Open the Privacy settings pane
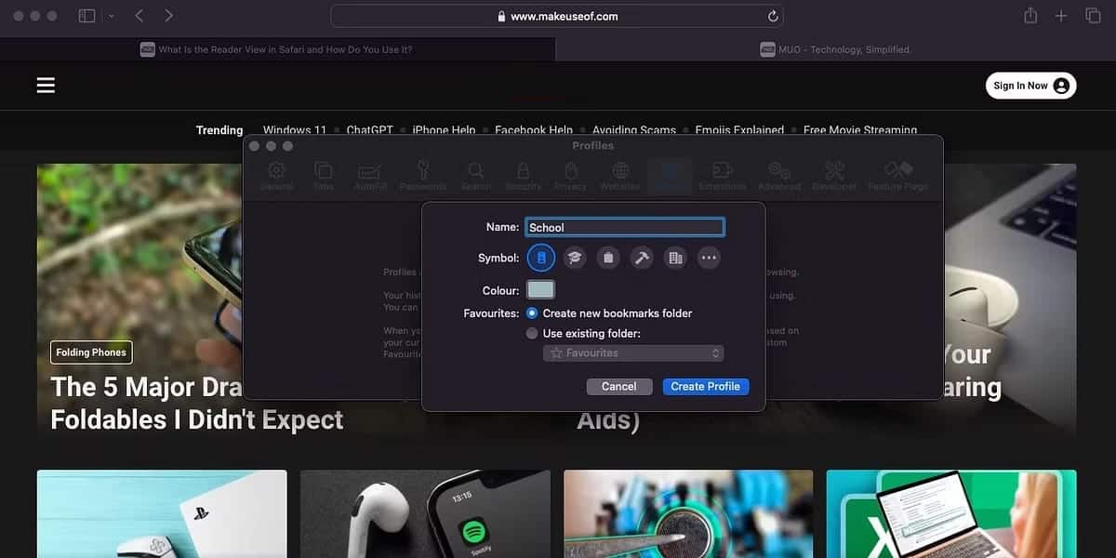Screen dimensions: 1116x558 point(571,175)
